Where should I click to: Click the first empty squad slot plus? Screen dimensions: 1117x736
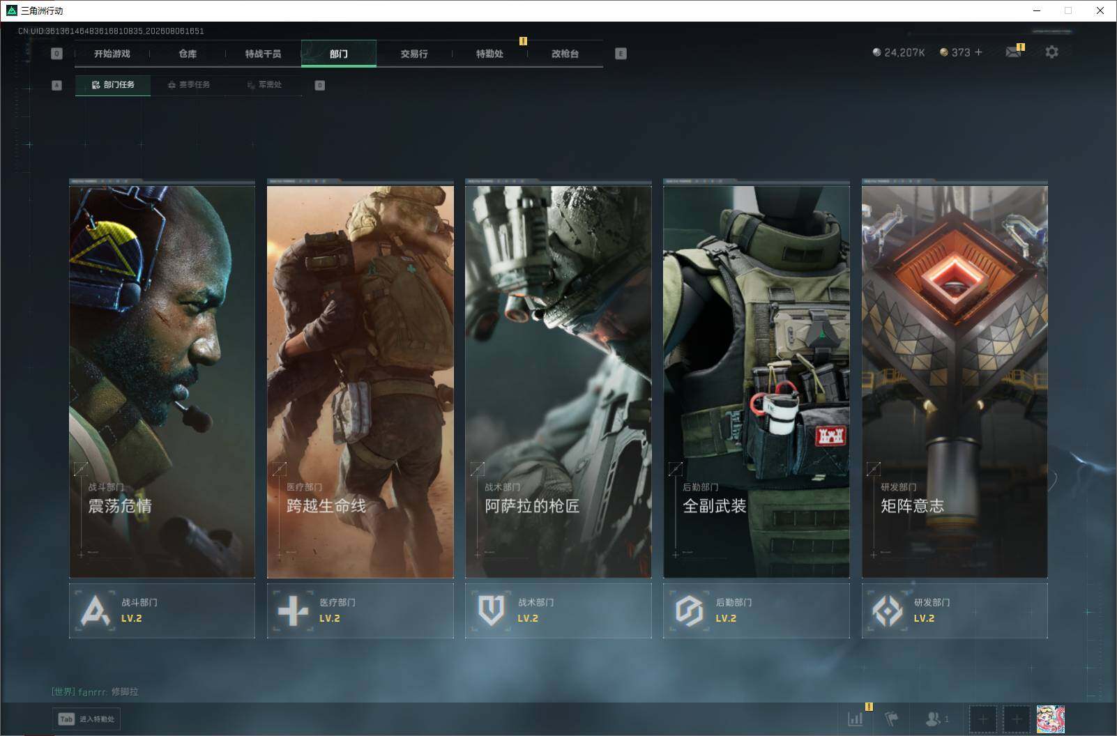tap(982, 719)
